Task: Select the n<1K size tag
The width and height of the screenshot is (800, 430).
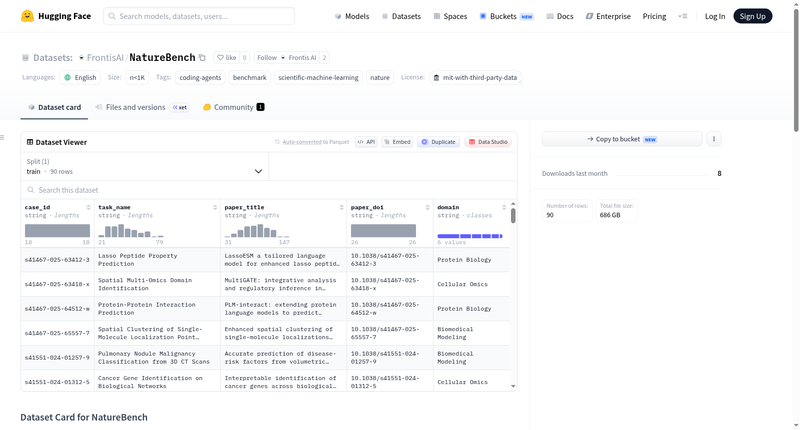Action: pos(137,77)
